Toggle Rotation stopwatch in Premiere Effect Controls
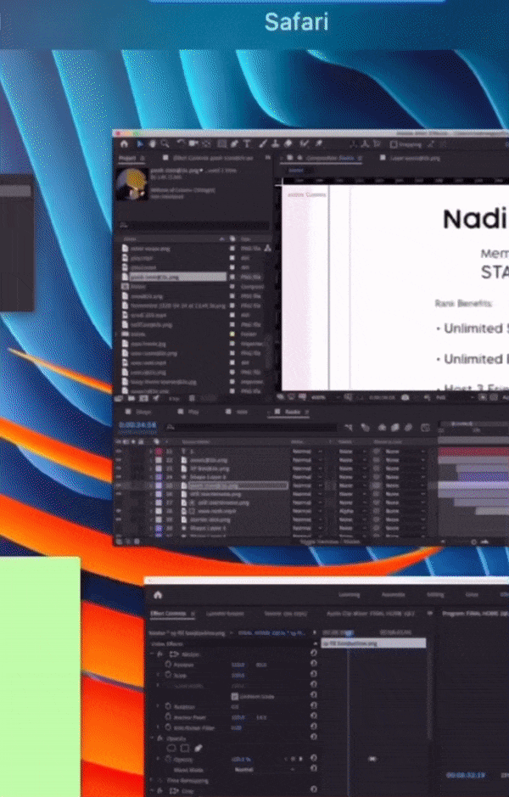The image size is (509, 797). (x=168, y=706)
